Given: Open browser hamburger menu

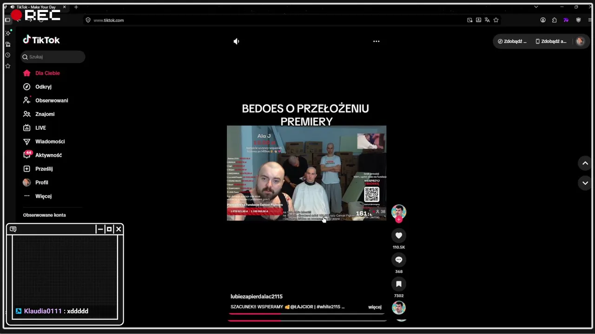Looking at the screenshot, I should pos(589,20).
